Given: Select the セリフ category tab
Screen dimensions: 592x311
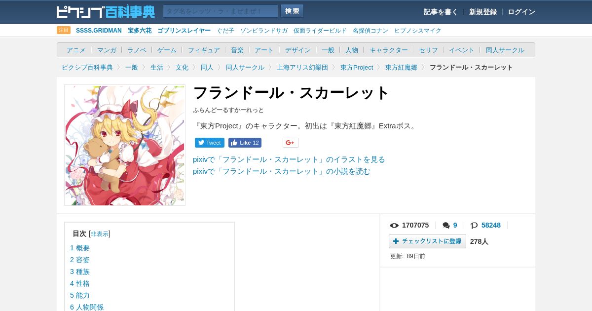Looking at the screenshot, I should pos(428,50).
